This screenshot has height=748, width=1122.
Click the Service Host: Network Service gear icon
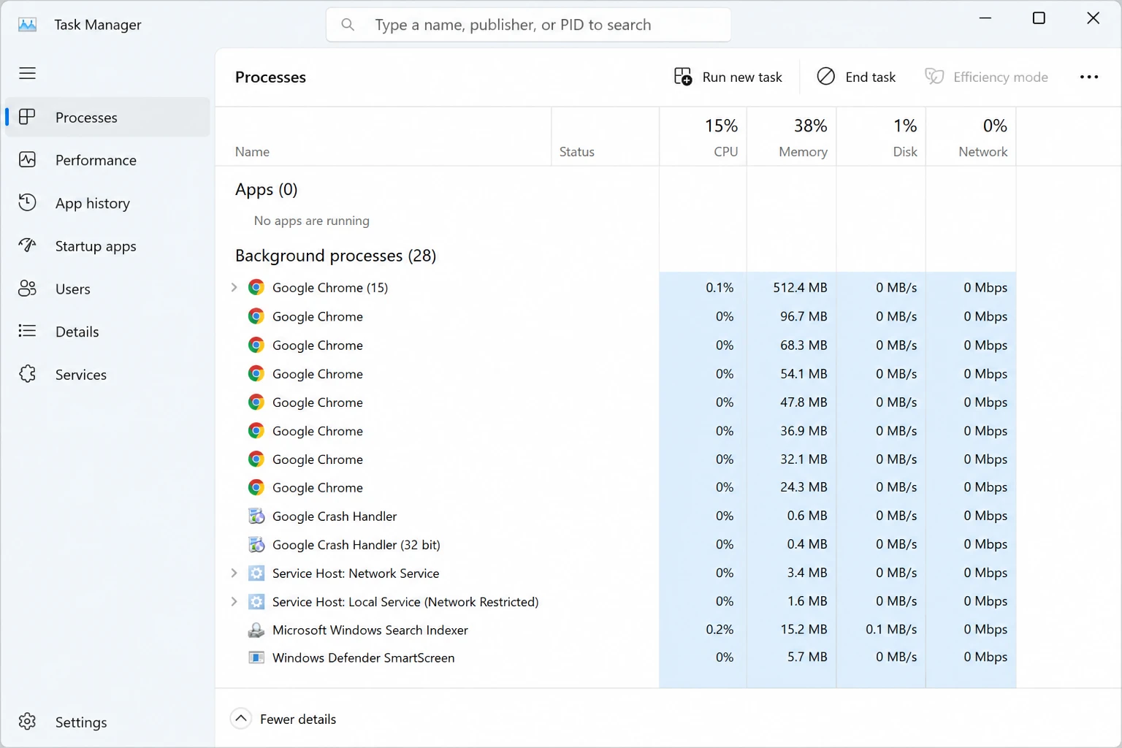[x=256, y=573]
